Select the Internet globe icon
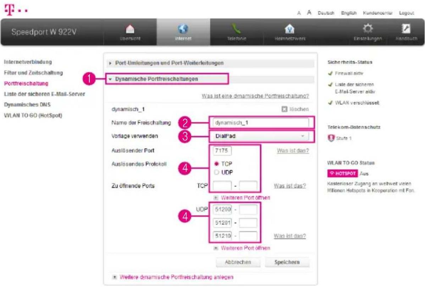 183,29
